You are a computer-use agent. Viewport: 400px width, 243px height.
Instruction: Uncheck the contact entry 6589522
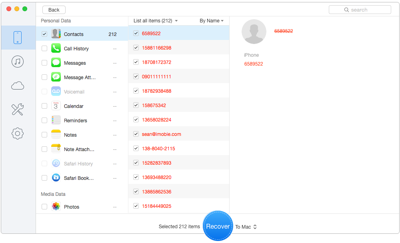click(x=136, y=33)
